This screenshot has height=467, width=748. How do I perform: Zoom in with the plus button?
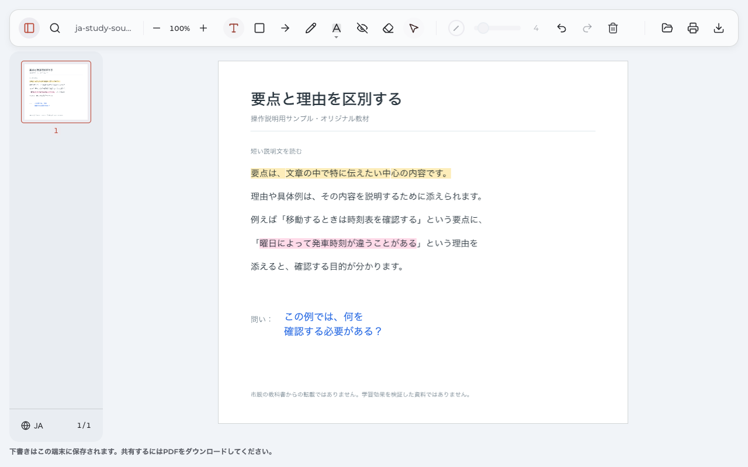click(x=203, y=28)
